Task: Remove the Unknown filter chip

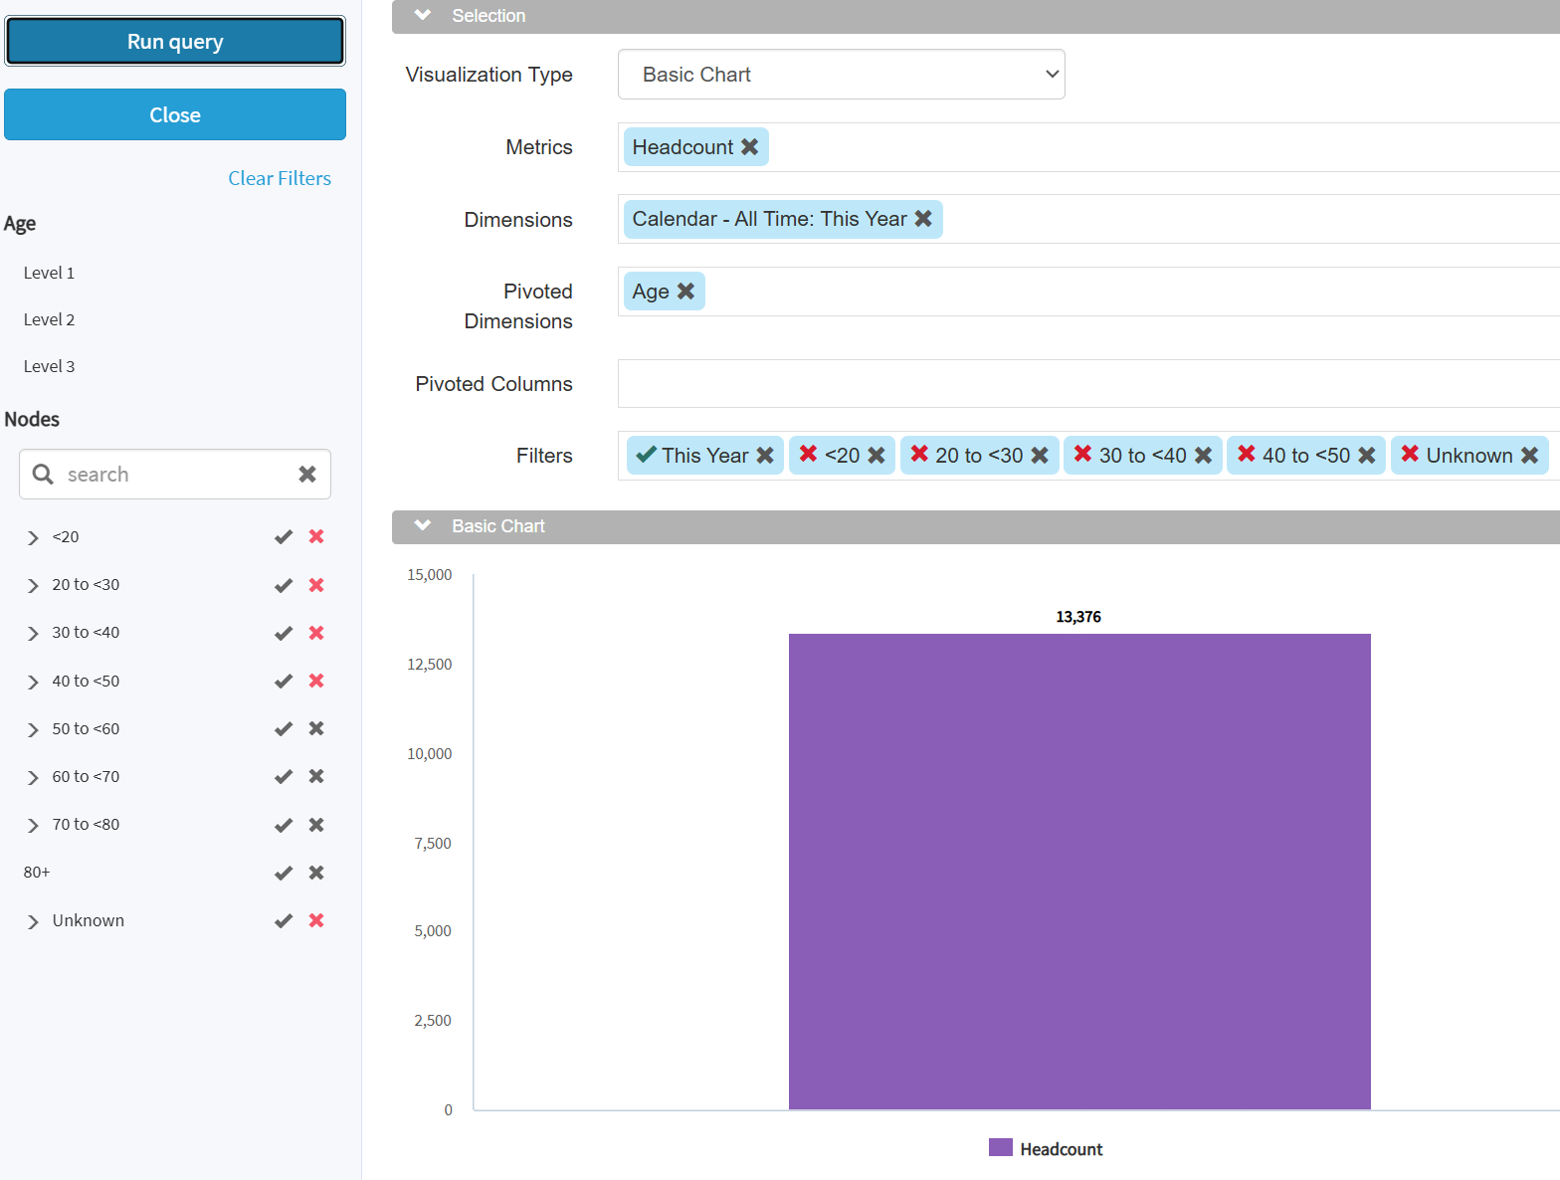Action: pyautogui.click(x=1530, y=456)
